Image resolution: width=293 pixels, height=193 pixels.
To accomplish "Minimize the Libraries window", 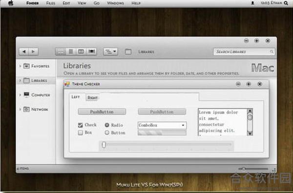I will pos(246,40).
